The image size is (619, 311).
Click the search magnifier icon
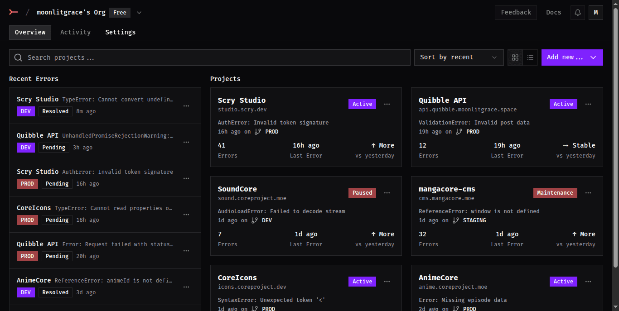(x=18, y=57)
